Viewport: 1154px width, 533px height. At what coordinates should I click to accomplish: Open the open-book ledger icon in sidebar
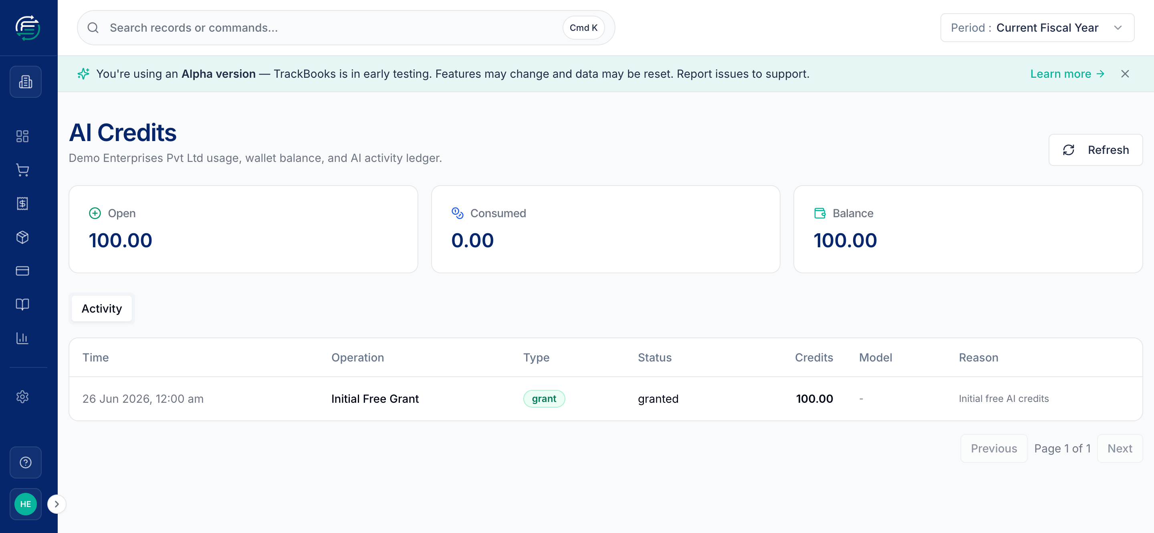point(22,304)
